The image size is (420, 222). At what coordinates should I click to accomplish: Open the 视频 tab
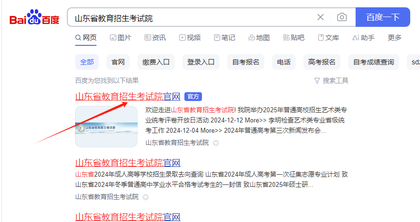tap(190, 38)
